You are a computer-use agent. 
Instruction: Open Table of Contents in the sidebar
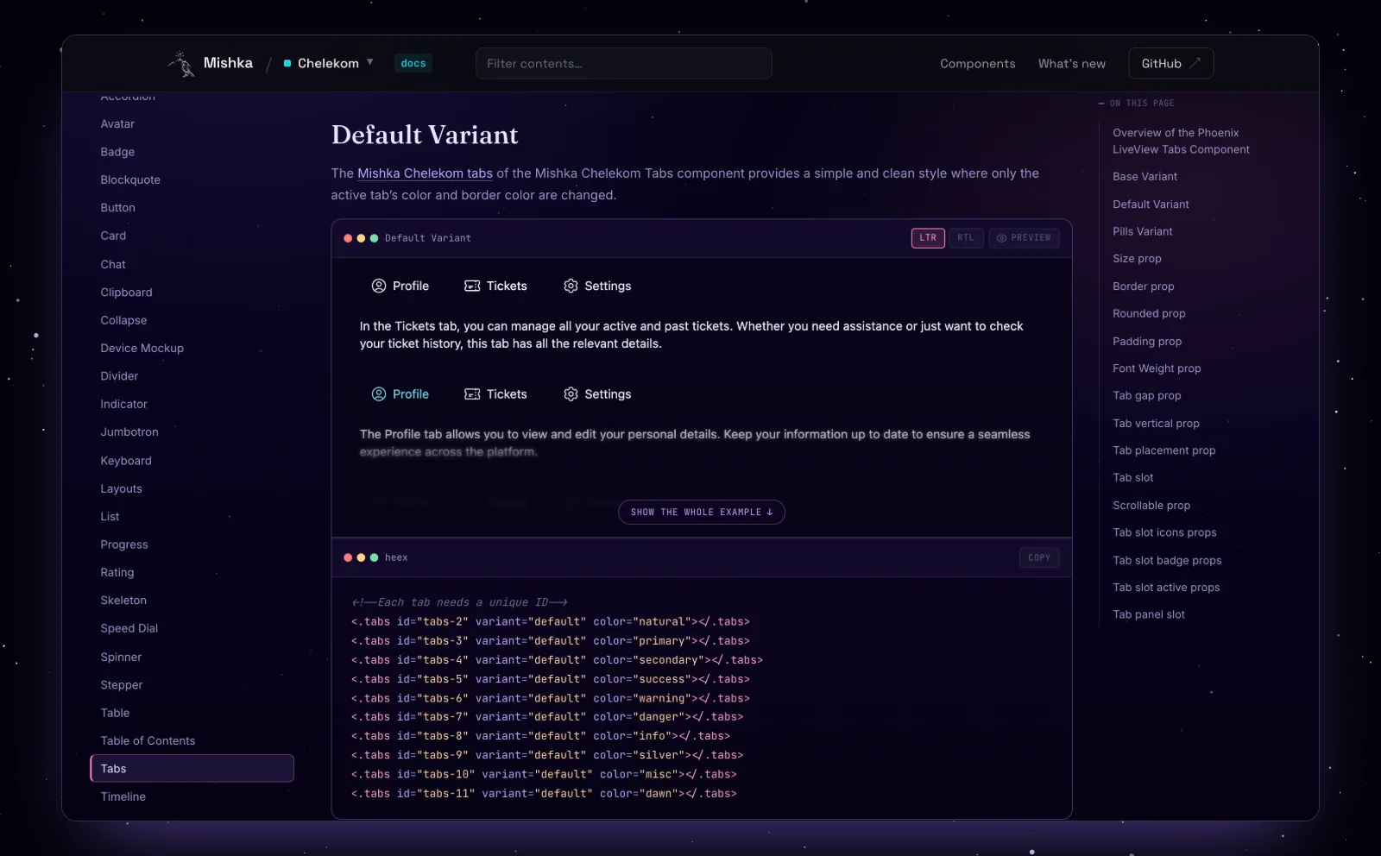coord(148,741)
